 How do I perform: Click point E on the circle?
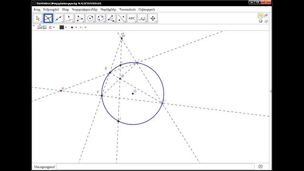pos(110,73)
